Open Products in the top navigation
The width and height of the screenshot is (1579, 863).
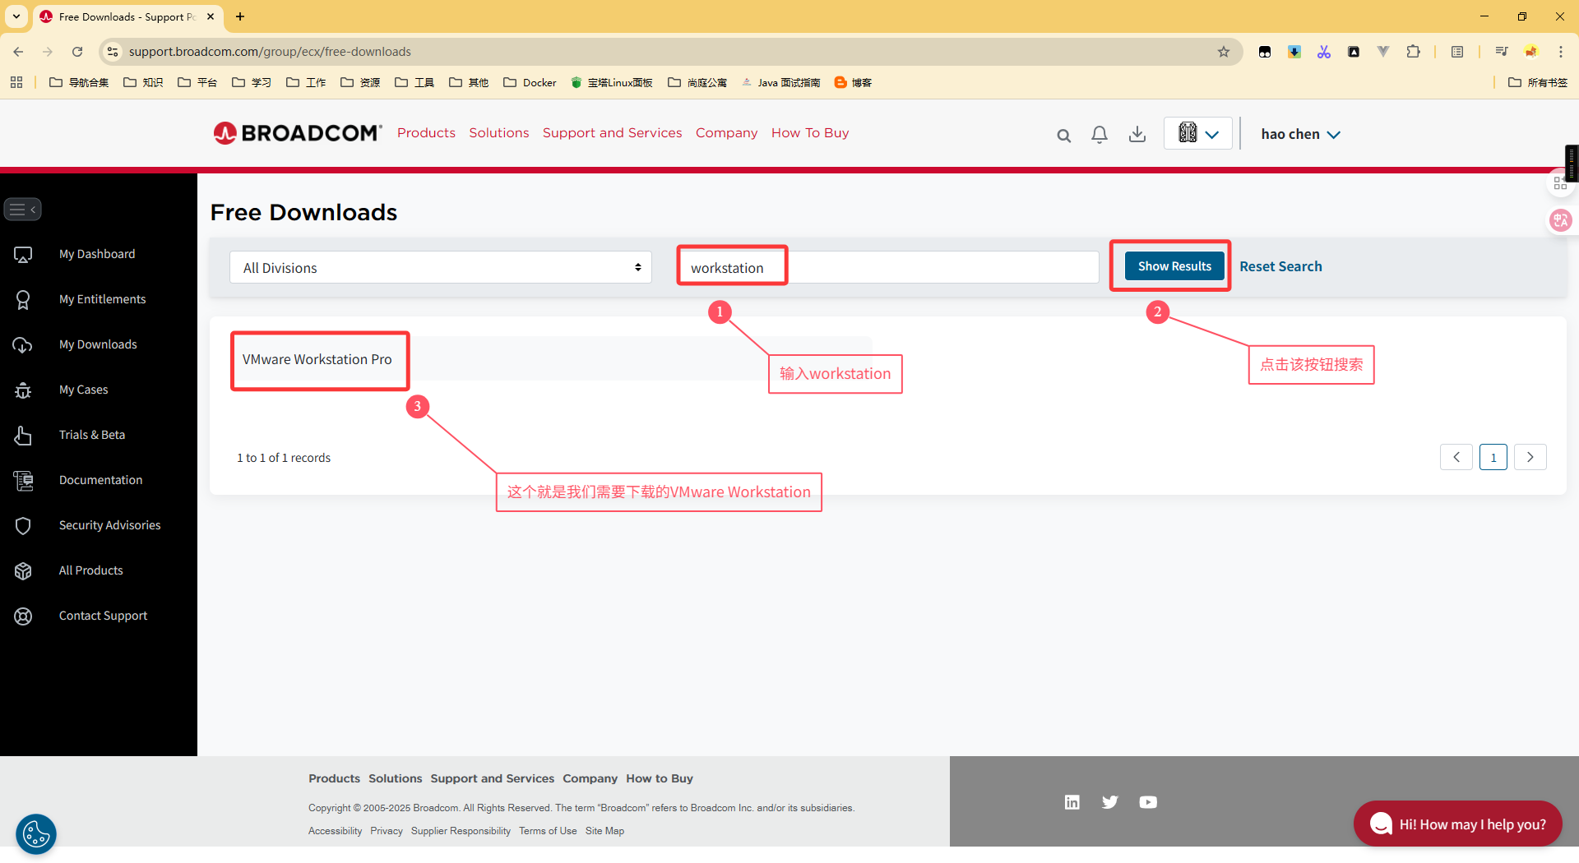(x=425, y=133)
